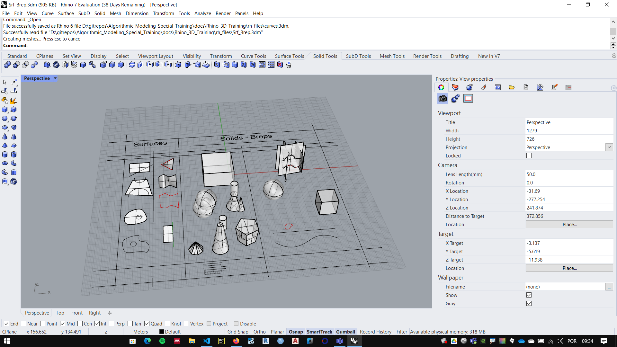The width and height of the screenshot is (617, 347).
Task: Open the color wheel Properties tab
Action: pyautogui.click(x=441, y=87)
